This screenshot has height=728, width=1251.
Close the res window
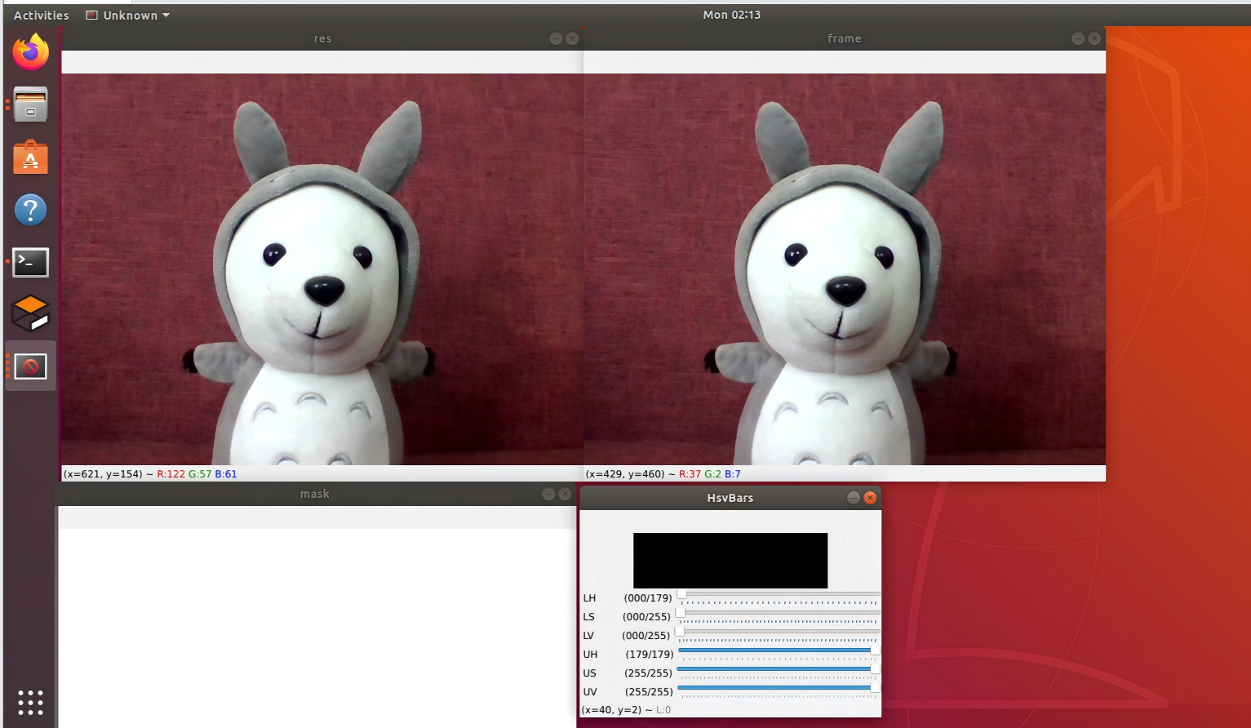pyautogui.click(x=572, y=38)
